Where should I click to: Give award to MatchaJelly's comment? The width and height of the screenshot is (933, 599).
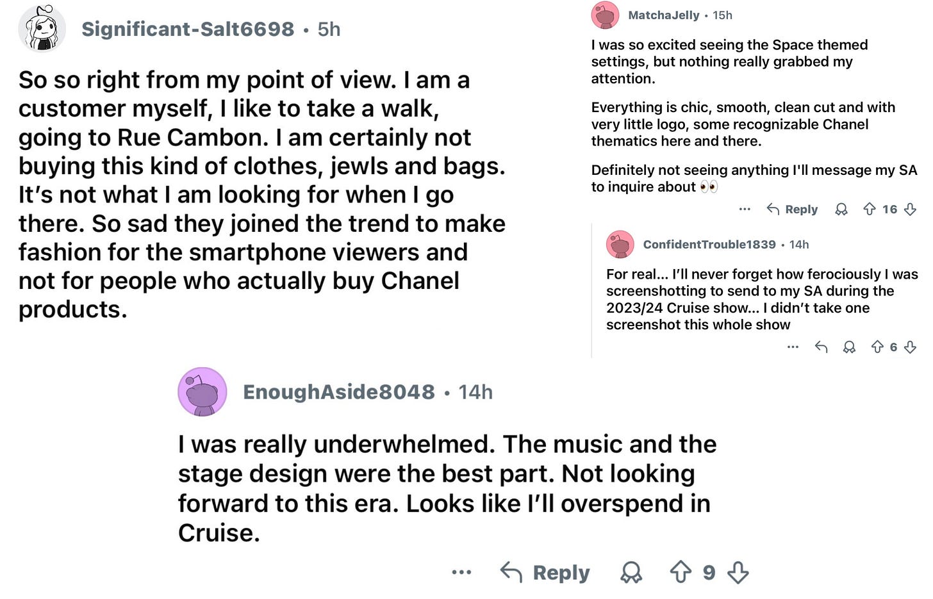(841, 209)
